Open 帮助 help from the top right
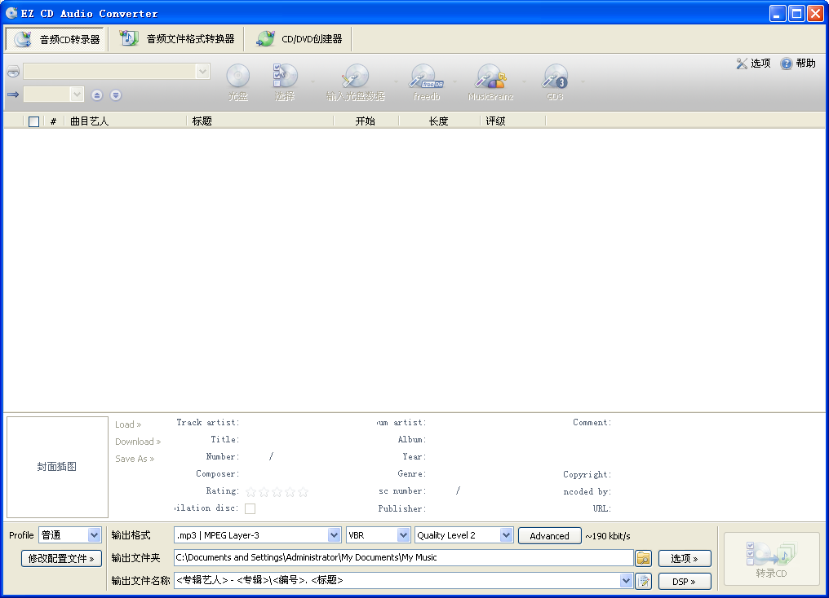This screenshot has height=598, width=829. coord(797,63)
